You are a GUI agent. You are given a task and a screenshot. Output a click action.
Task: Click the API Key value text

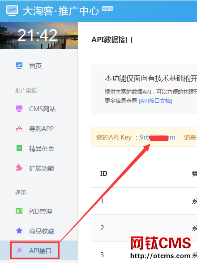(158, 137)
